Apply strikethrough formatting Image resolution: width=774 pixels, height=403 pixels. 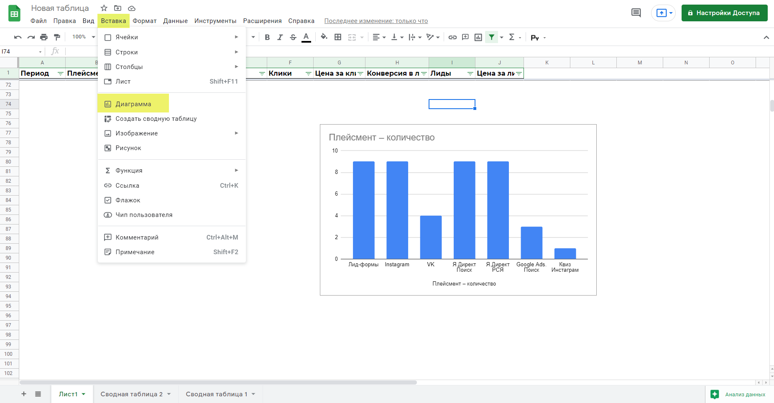pyautogui.click(x=293, y=37)
